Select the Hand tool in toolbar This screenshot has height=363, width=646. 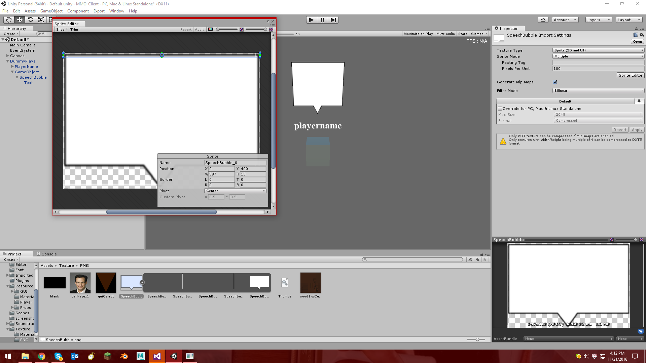click(8, 20)
